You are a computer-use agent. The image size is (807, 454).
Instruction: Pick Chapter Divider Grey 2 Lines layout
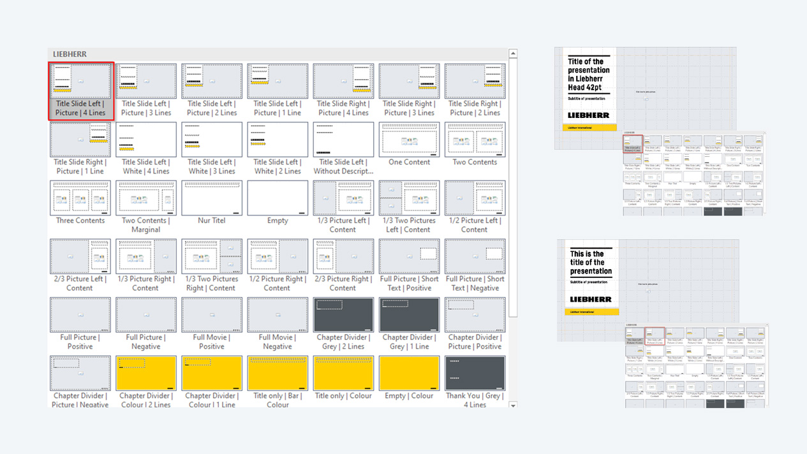point(343,315)
